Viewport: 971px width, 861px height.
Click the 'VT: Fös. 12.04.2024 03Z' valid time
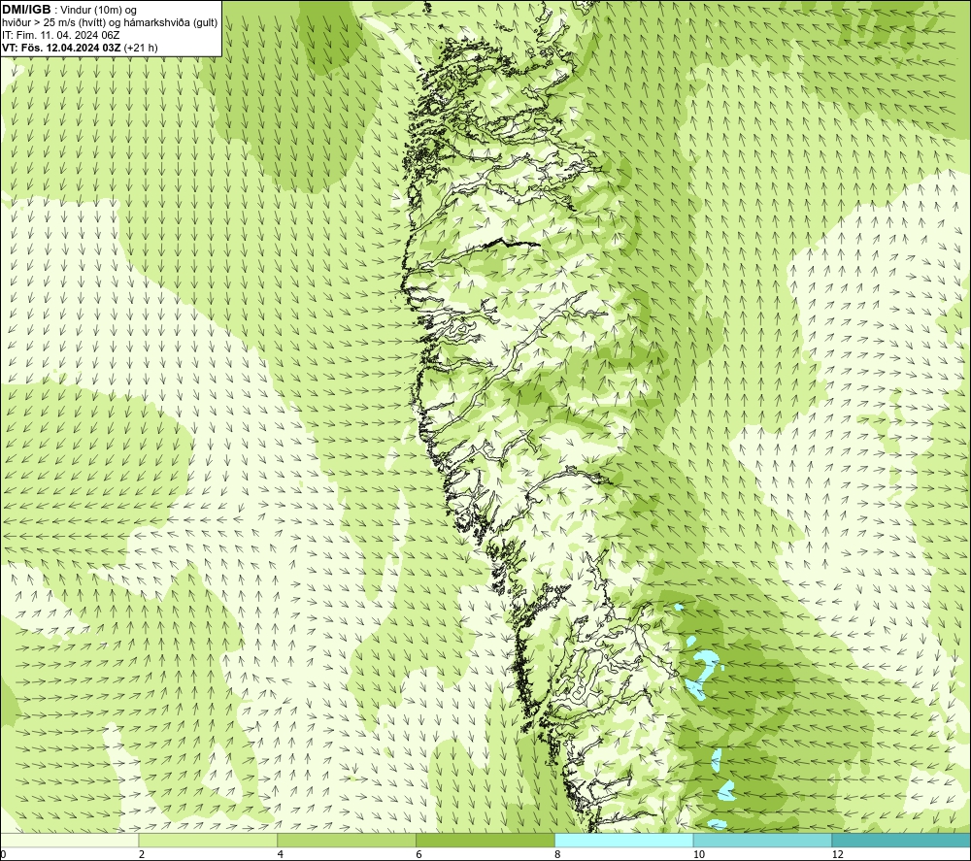click(x=62, y=47)
